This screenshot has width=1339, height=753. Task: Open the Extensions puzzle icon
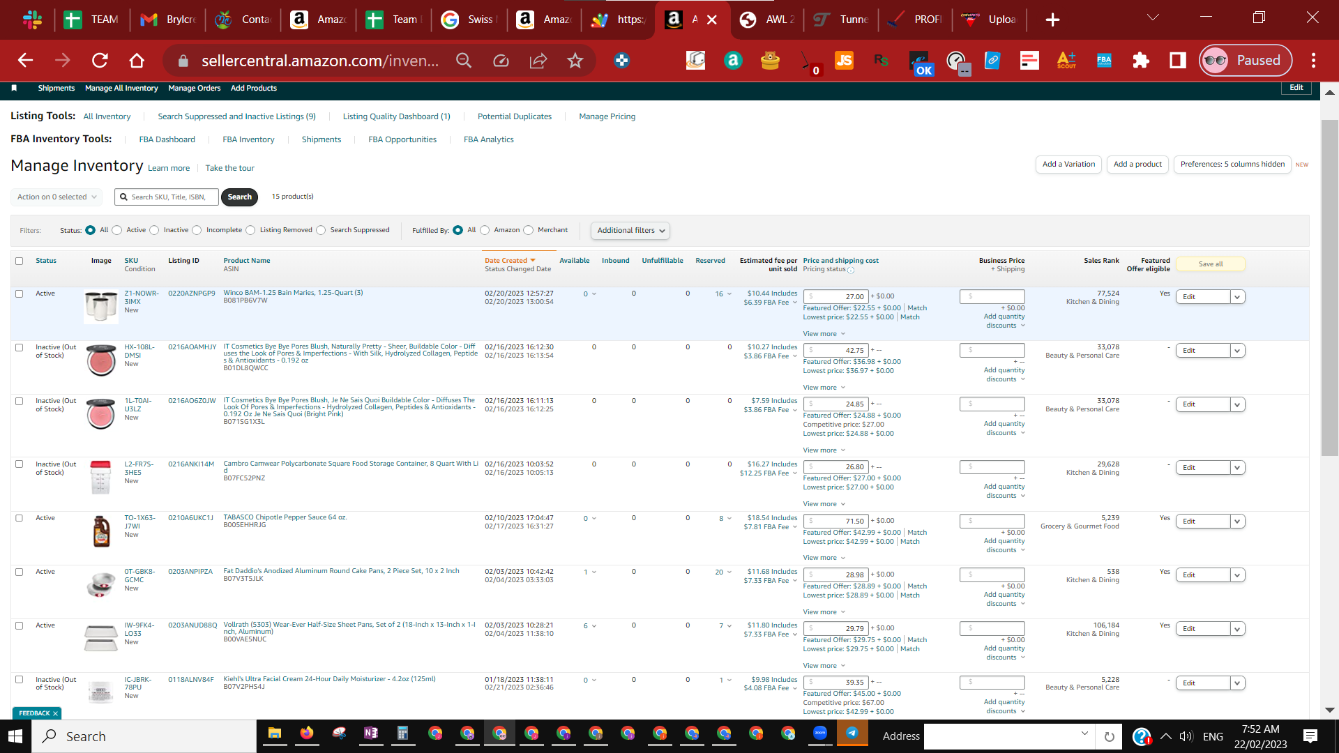[x=1141, y=61]
